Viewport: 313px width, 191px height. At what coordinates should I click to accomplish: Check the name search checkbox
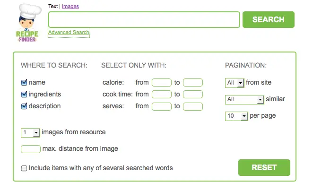click(x=24, y=83)
